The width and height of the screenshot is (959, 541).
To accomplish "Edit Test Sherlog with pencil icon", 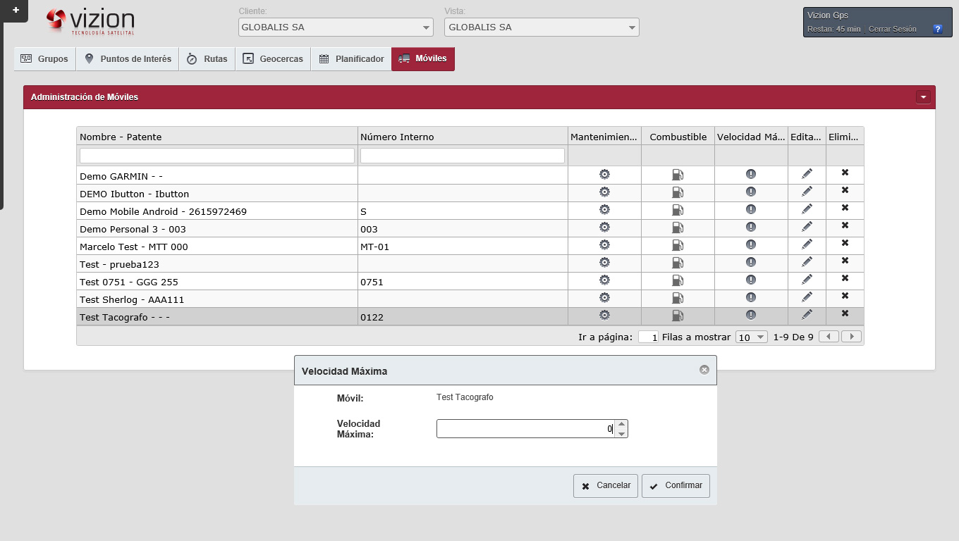I will click(x=807, y=297).
